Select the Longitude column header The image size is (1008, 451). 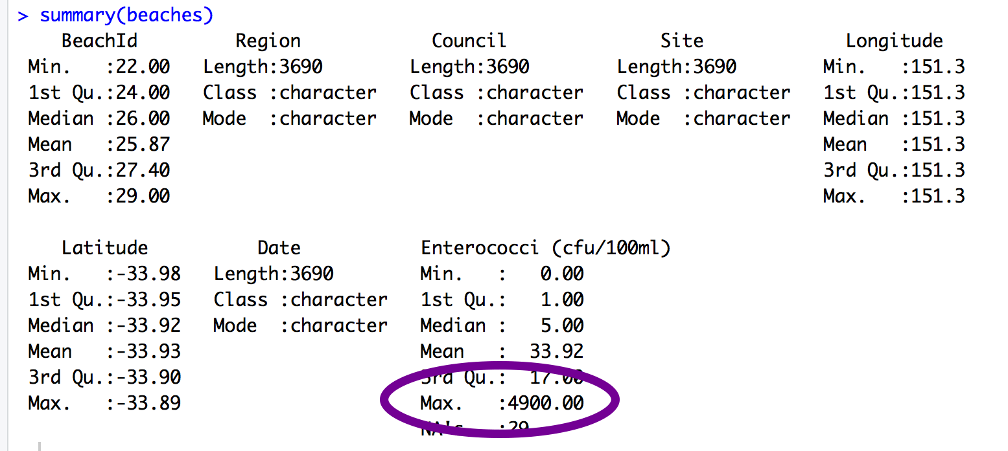coord(894,41)
